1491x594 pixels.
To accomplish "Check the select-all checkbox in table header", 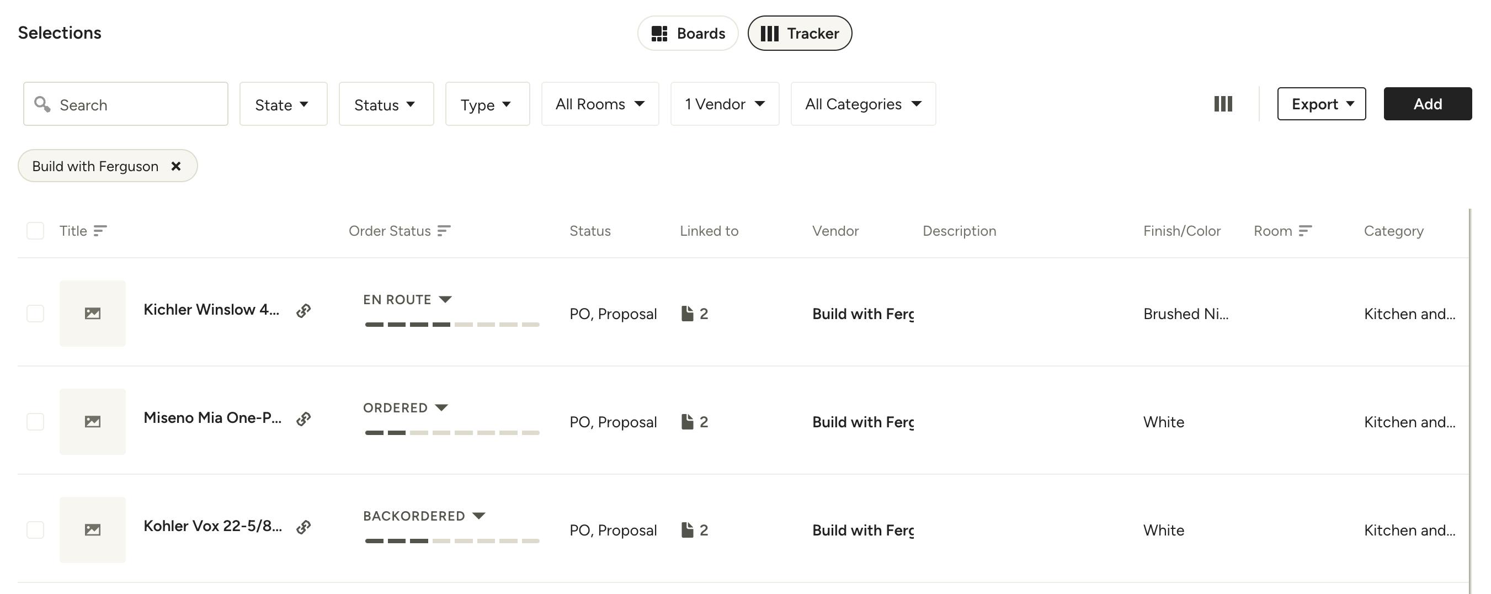I will pyautogui.click(x=35, y=230).
